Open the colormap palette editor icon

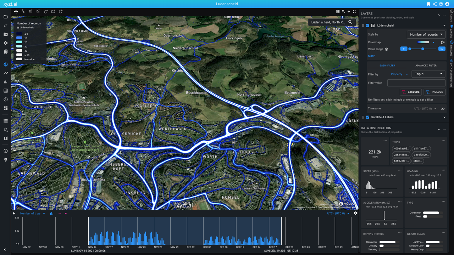click(x=443, y=42)
